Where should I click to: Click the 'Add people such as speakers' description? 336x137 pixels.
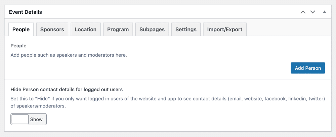pyautogui.click(x=69, y=55)
